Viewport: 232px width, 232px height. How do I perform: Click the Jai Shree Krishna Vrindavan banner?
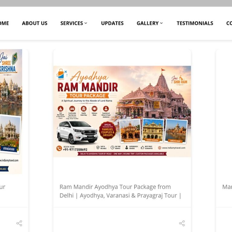[x=11, y=112]
